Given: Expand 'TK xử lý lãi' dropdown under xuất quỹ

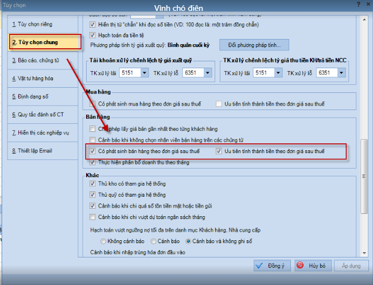Looking at the screenshot, I should (x=145, y=73).
